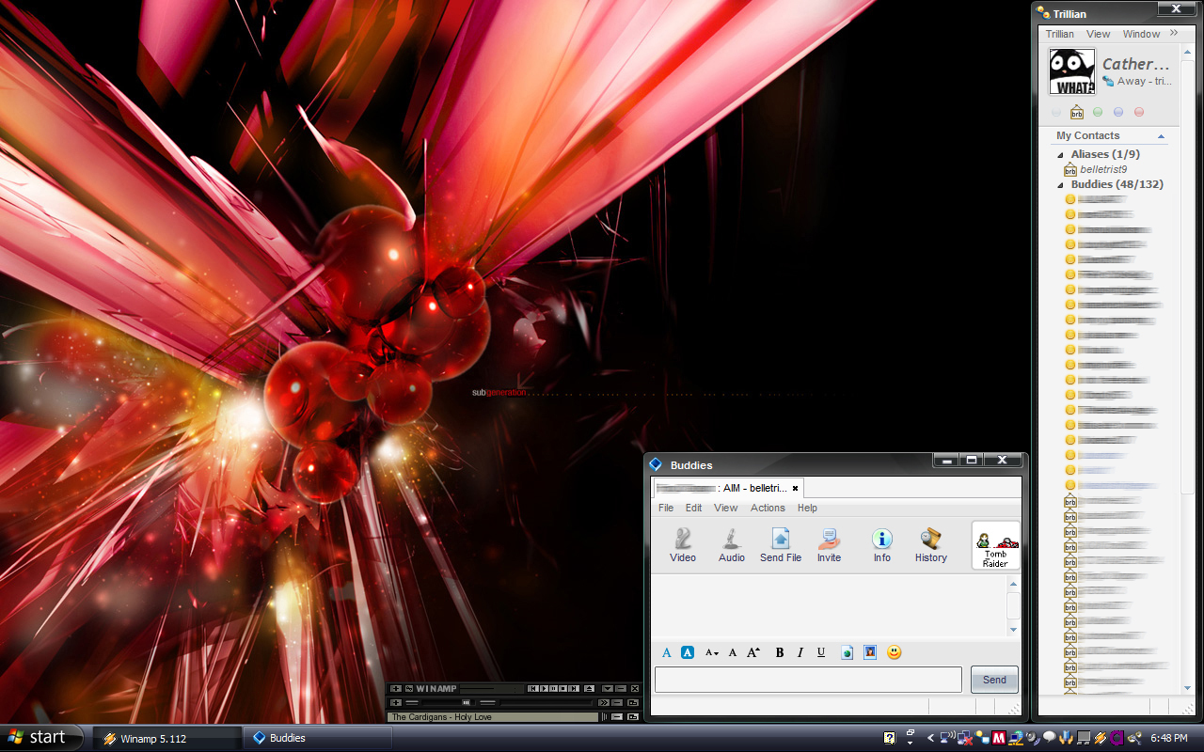The width and height of the screenshot is (1204, 752).
Task: Winamp: click the long bar in the second row
Action: pos(547,702)
